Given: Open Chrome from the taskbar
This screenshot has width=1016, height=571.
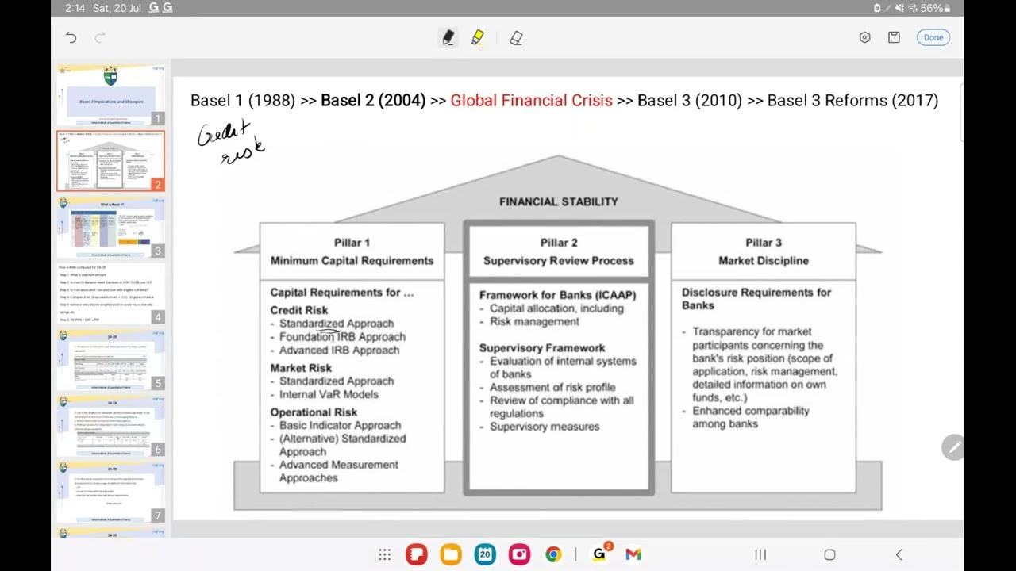Looking at the screenshot, I should click(553, 554).
